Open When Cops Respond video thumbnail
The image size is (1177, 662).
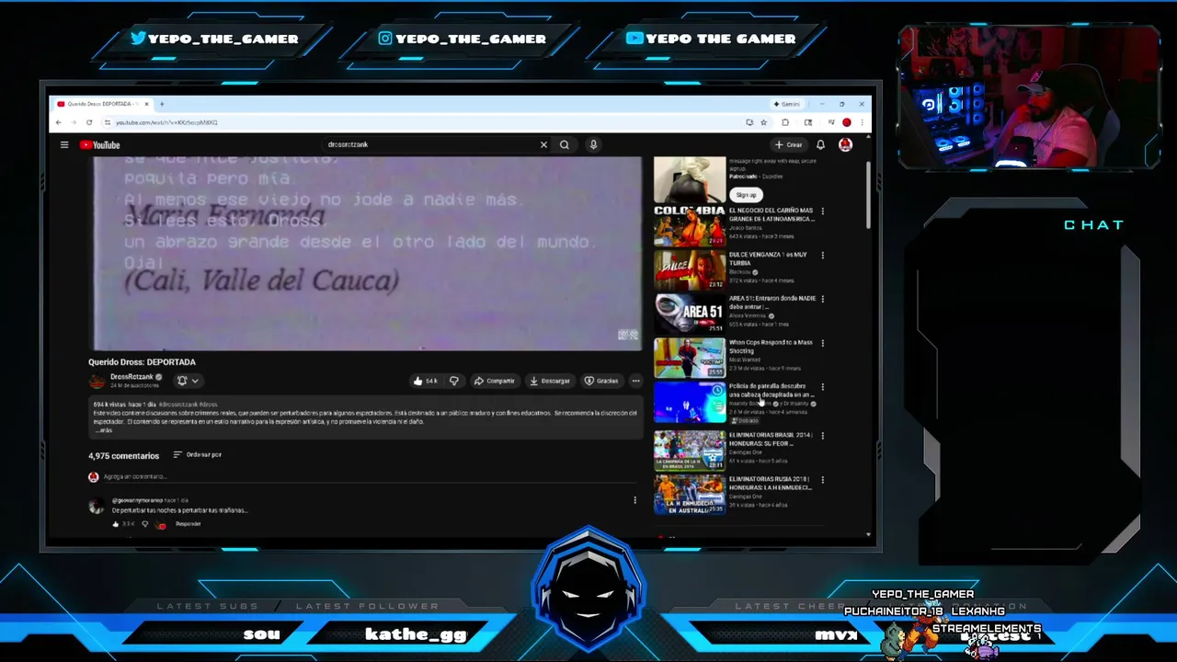pyautogui.click(x=690, y=358)
